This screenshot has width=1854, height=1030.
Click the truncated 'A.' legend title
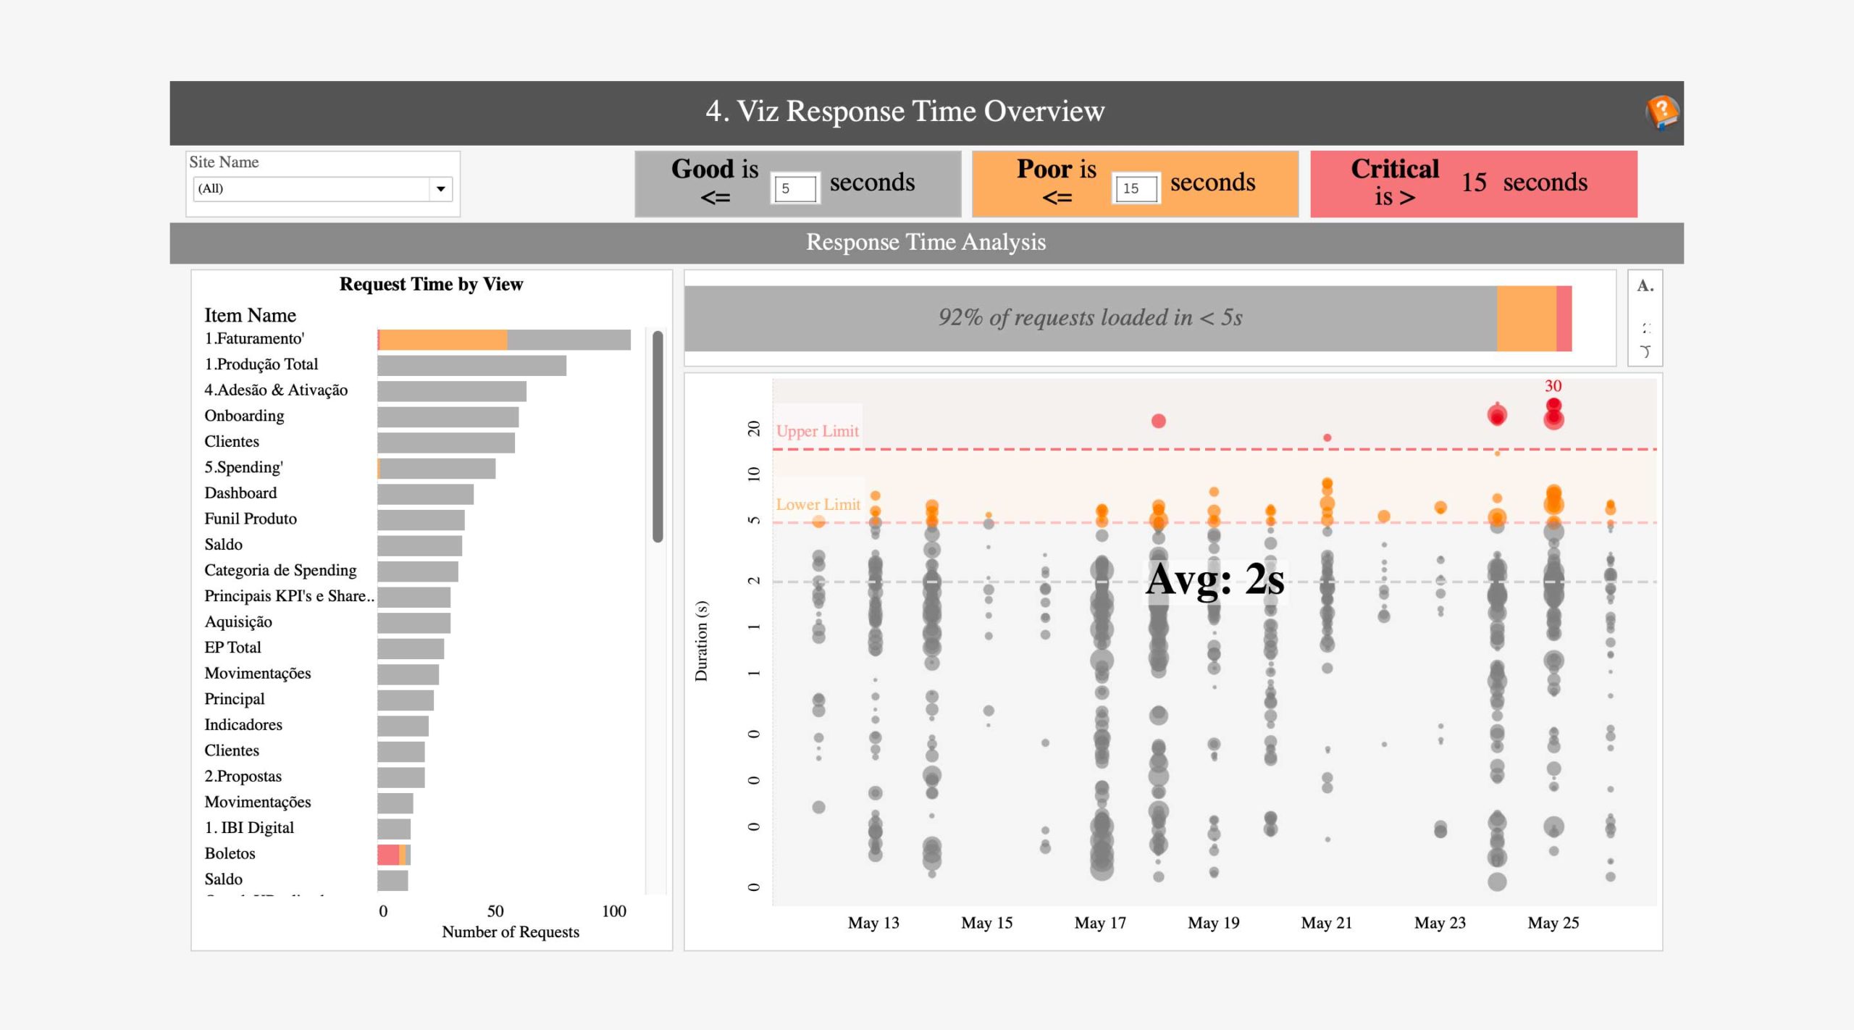(1645, 286)
